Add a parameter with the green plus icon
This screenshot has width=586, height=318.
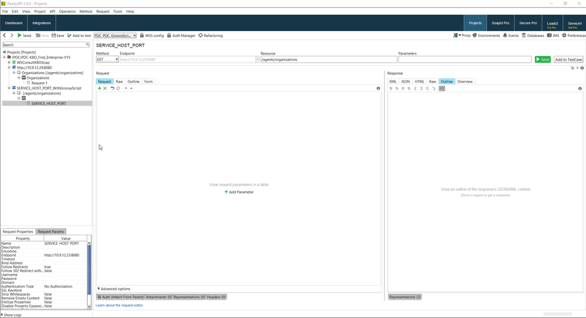coord(99,89)
